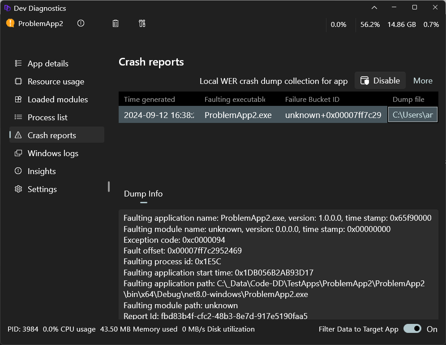Screen dimensions: 446x345
Task: Click the Faulting process id: 0x1E5C line
Action: tap(172, 262)
